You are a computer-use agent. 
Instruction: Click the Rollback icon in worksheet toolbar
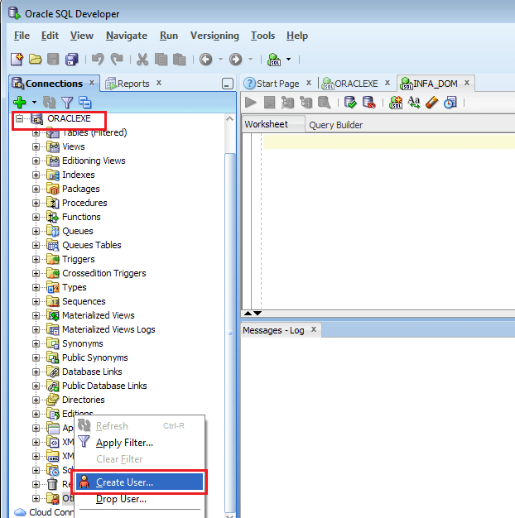(x=369, y=103)
